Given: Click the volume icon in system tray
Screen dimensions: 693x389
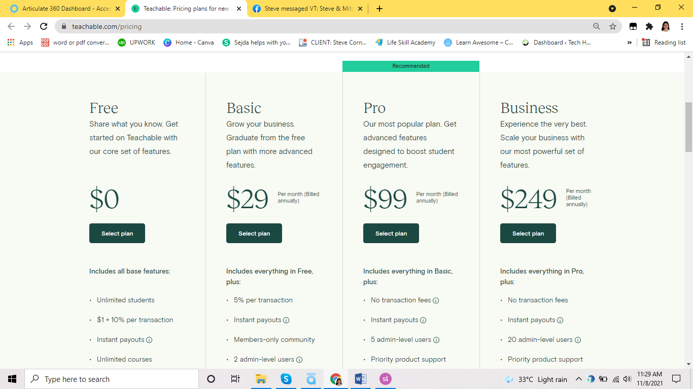Looking at the screenshot, I should pyautogui.click(x=627, y=379).
